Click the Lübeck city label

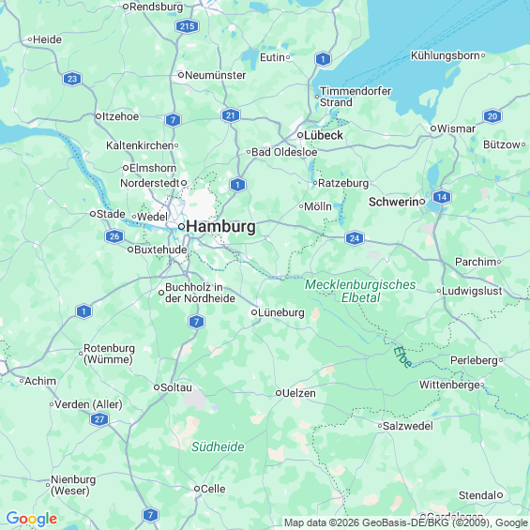pos(324,135)
